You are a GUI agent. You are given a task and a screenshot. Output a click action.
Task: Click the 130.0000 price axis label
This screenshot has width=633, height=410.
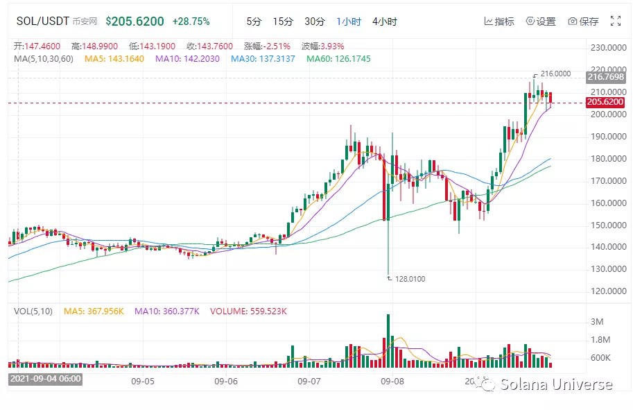(x=608, y=269)
